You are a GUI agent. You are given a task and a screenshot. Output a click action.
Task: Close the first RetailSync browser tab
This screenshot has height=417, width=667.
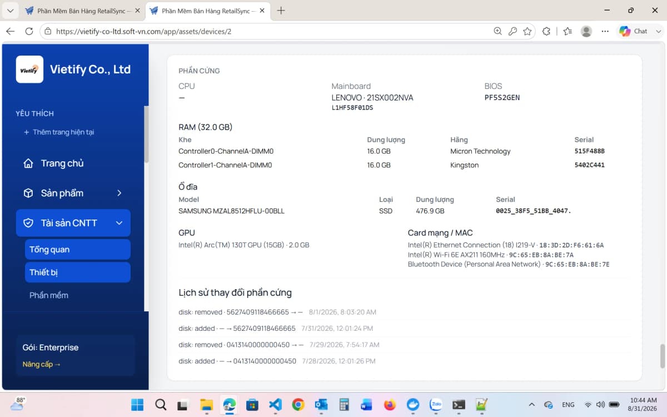[137, 11]
